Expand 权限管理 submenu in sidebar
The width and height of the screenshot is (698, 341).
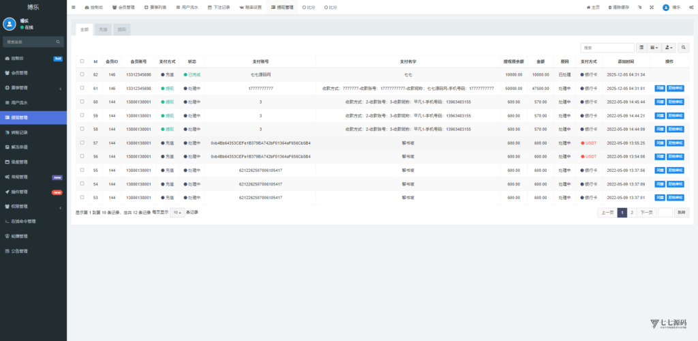33,207
